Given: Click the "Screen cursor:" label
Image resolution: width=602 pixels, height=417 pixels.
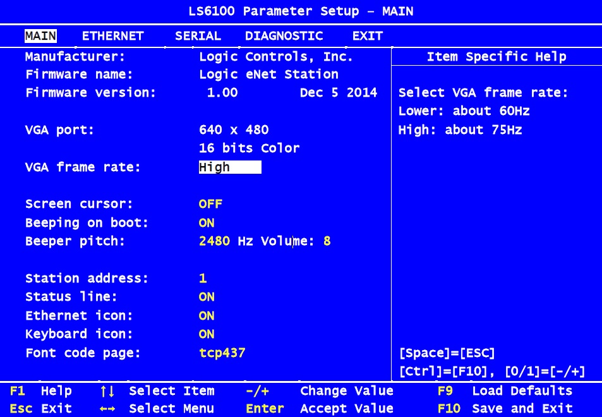Looking at the screenshot, I should 79,204.
